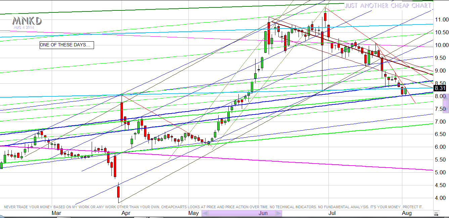Click the AUG 4 2014 date label
This screenshot has width=449, height=218.
24,27
